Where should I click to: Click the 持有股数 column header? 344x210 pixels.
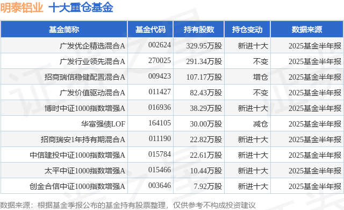pyautogui.click(x=199, y=30)
